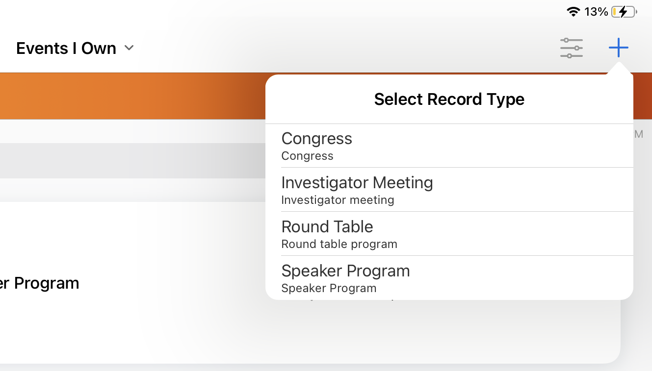Viewport: 652px width, 371px height.
Task: Tap the blue plus add icon
Action: coord(618,48)
